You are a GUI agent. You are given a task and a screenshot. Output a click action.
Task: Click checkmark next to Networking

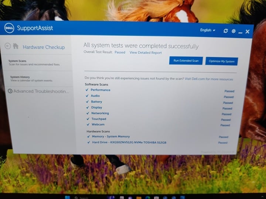pyautogui.click(x=88, y=113)
